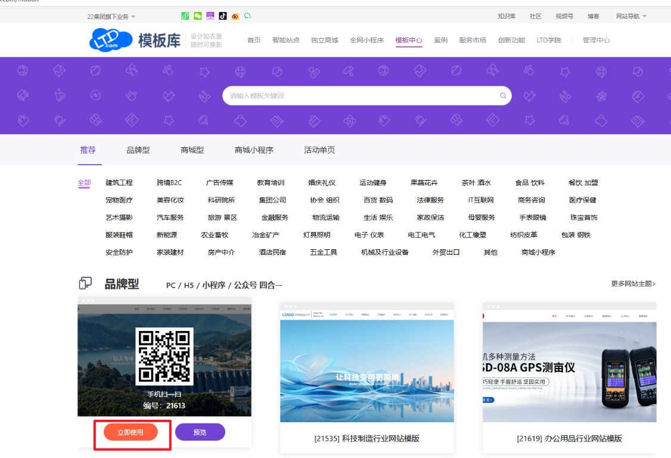Open 知识库 in the top bar
The image size is (671, 458).
click(507, 16)
